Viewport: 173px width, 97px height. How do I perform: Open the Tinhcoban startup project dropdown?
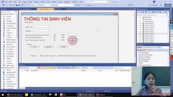click(63, 5)
